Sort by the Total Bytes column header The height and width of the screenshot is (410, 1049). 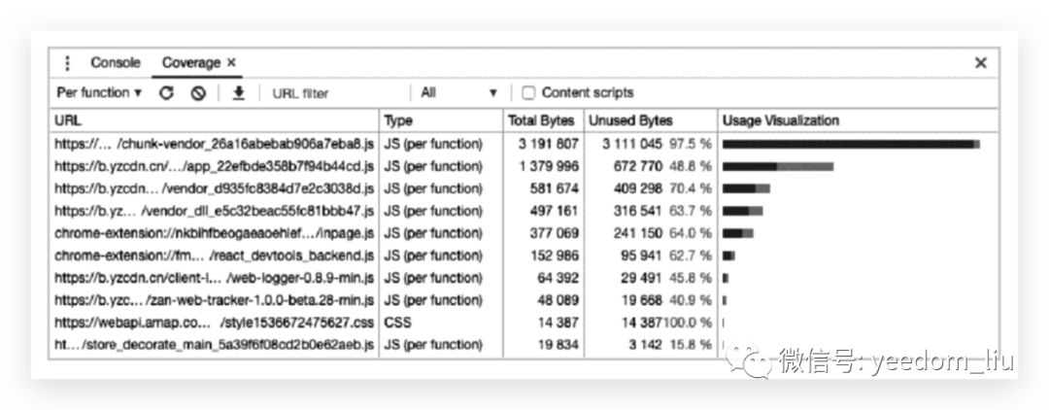(541, 120)
